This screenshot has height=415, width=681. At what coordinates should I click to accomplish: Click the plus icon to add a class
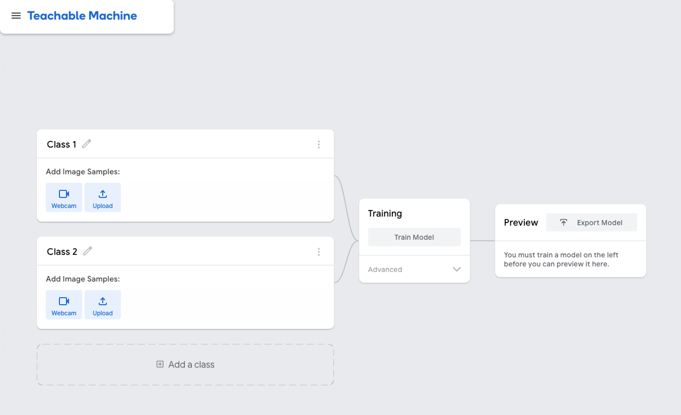point(160,364)
